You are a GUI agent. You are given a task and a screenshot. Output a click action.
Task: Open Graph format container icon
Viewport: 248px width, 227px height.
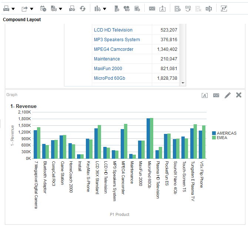point(205,95)
